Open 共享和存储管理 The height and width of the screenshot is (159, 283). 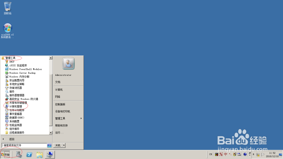tap(16, 103)
